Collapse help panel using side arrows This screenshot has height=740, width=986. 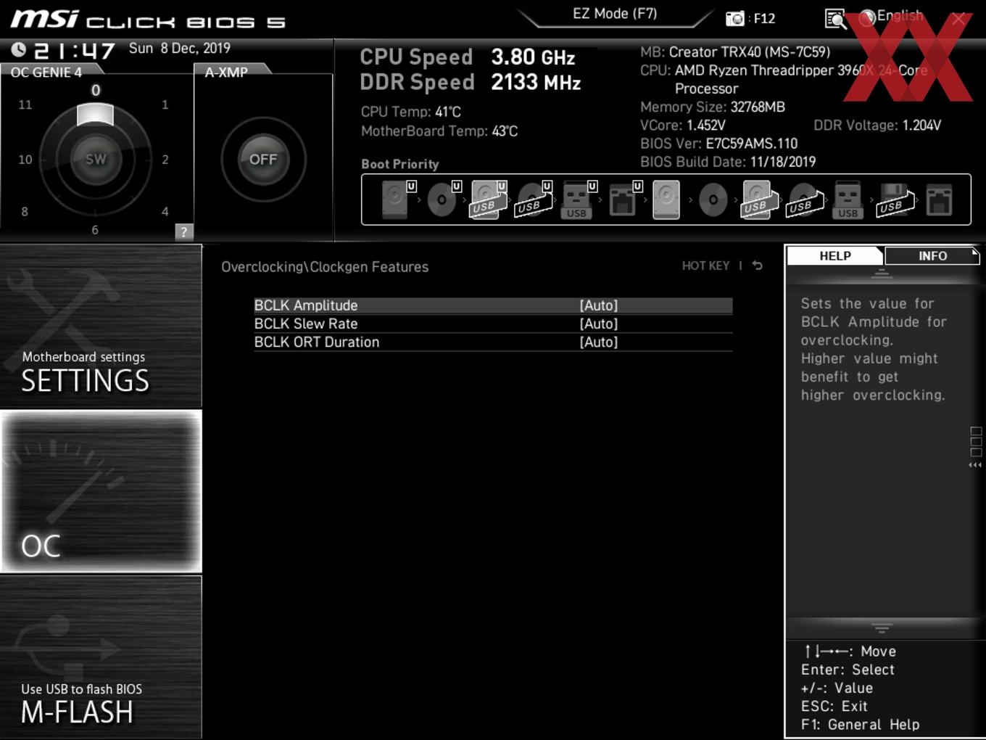pos(975,465)
